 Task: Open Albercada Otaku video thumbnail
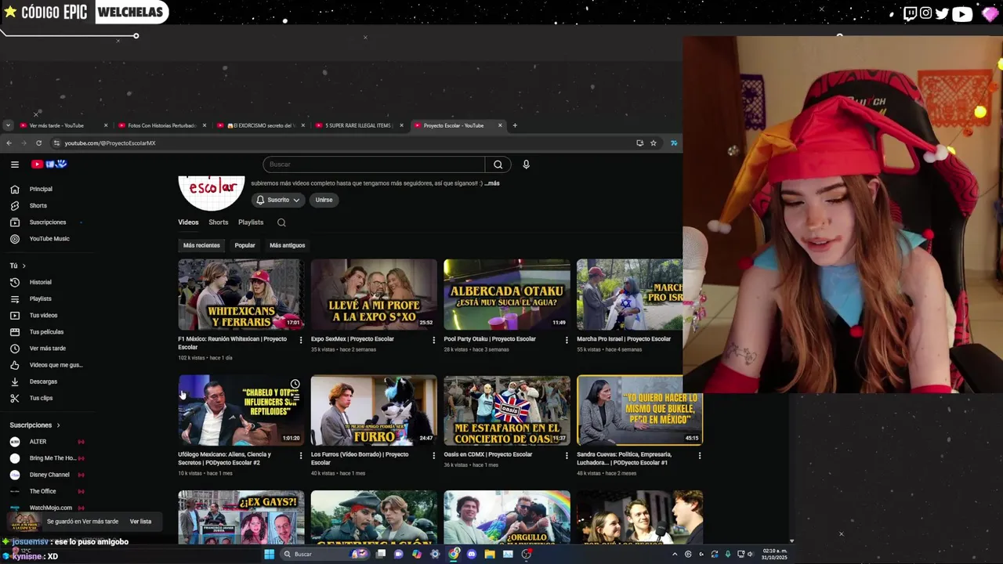pyautogui.click(x=507, y=295)
